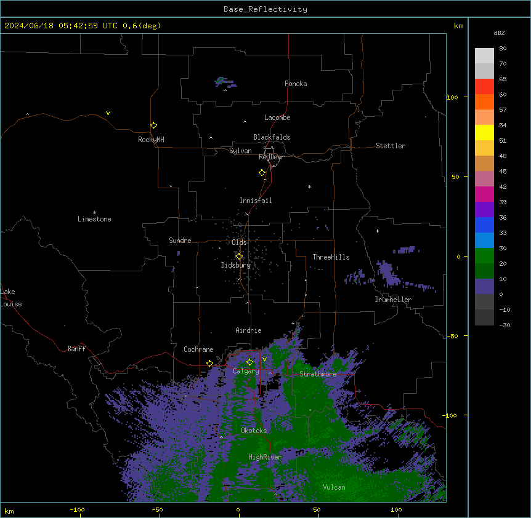Click the small purple echo west of Ponoka
This screenshot has width=531, height=518.
[x=225, y=82]
